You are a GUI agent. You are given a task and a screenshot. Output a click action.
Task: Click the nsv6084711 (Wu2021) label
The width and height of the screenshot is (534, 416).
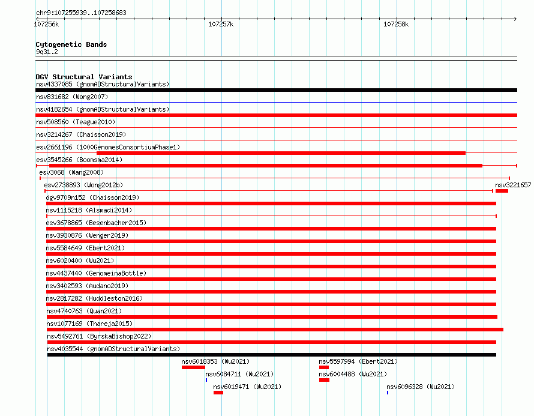(x=239, y=374)
